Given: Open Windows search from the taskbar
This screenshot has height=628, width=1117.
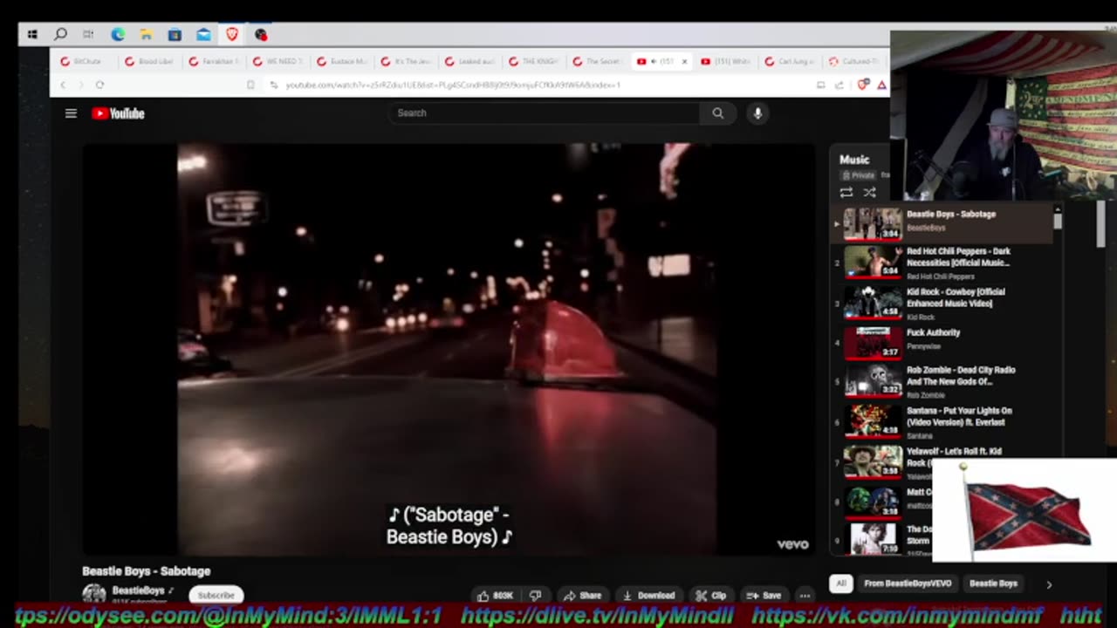Looking at the screenshot, I should (60, 35).
